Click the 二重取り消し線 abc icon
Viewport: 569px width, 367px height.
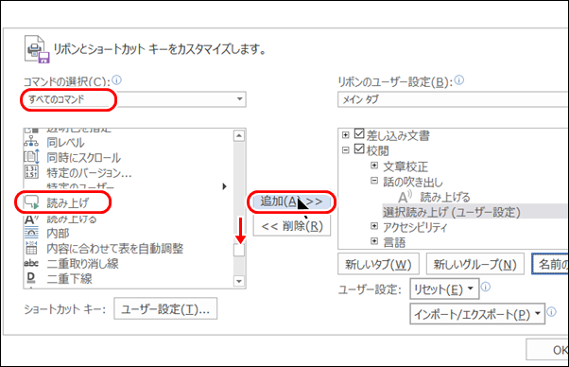tap(31, 263)
